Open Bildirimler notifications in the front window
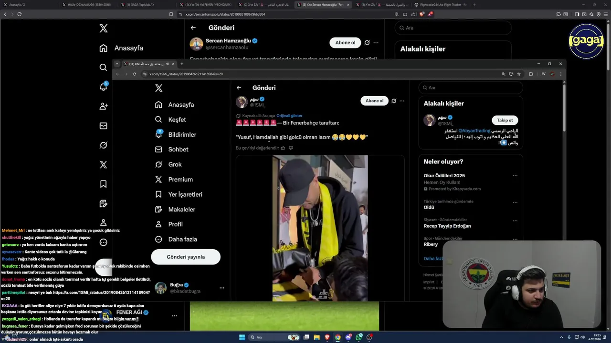611x343 pixels. (x=176, y=134)
